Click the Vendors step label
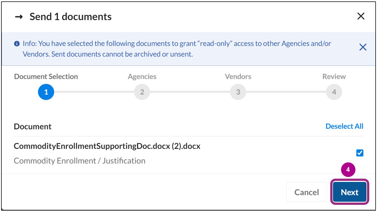This screenshot has width=377, height=212. pos(238,76)
